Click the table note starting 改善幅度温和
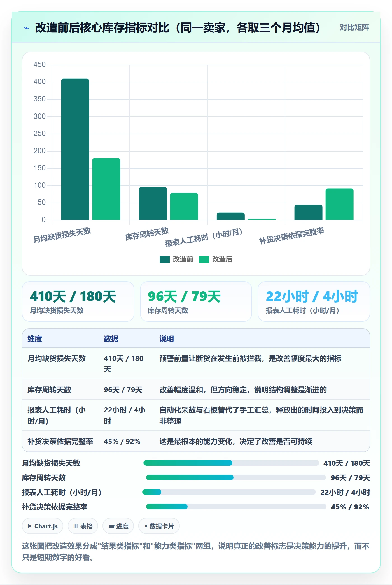392x585 pixels. (243, 390)
